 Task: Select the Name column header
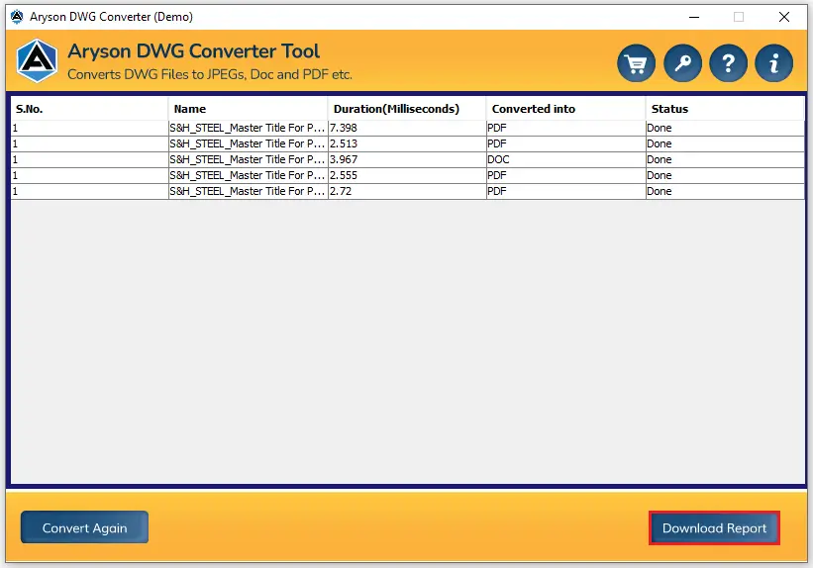[248, 109]
